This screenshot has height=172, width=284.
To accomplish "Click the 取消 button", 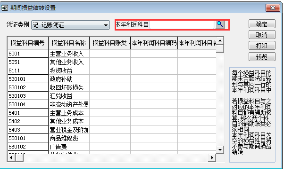I will pos(262,35).
